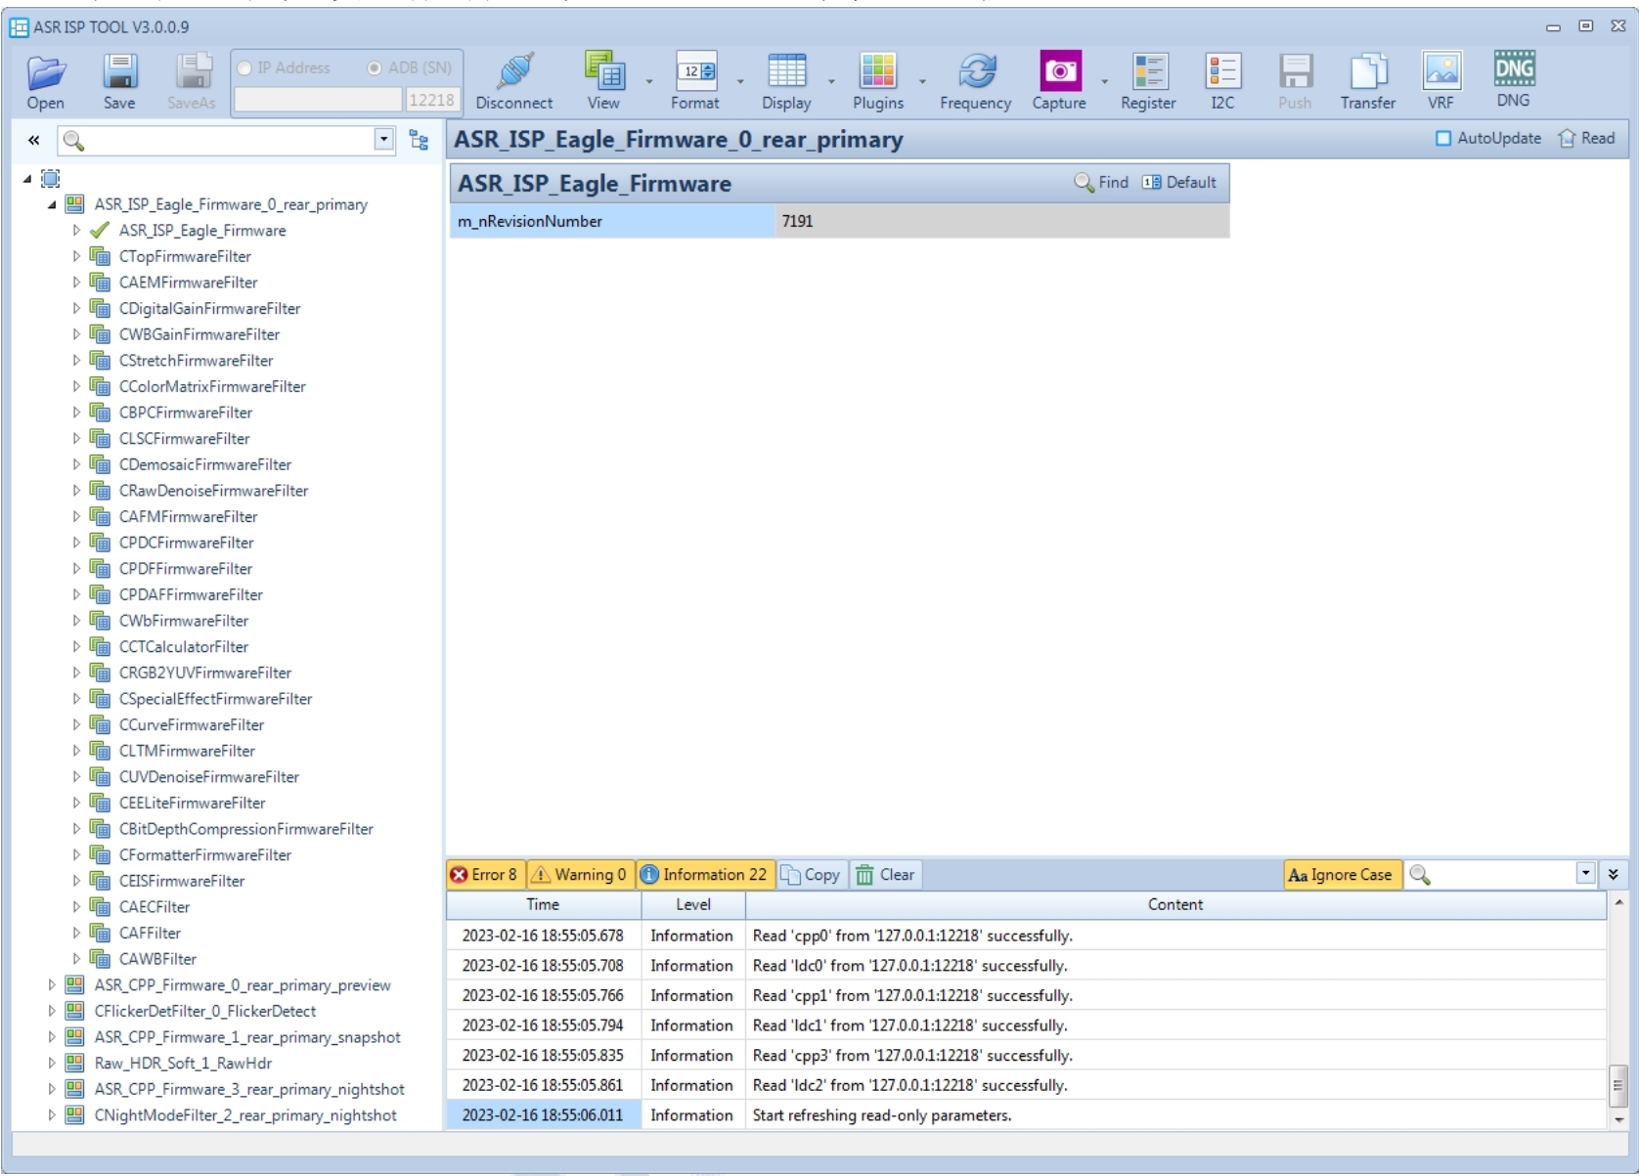Select CDemosaicFirmwareFilter in the tree
Screen dimensions: 1639x1176
[204, 464]
